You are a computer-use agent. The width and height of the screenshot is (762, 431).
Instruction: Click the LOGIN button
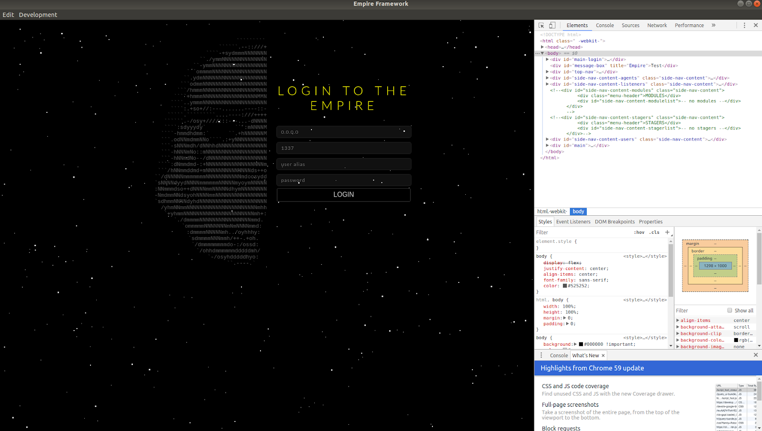[343, 195]
